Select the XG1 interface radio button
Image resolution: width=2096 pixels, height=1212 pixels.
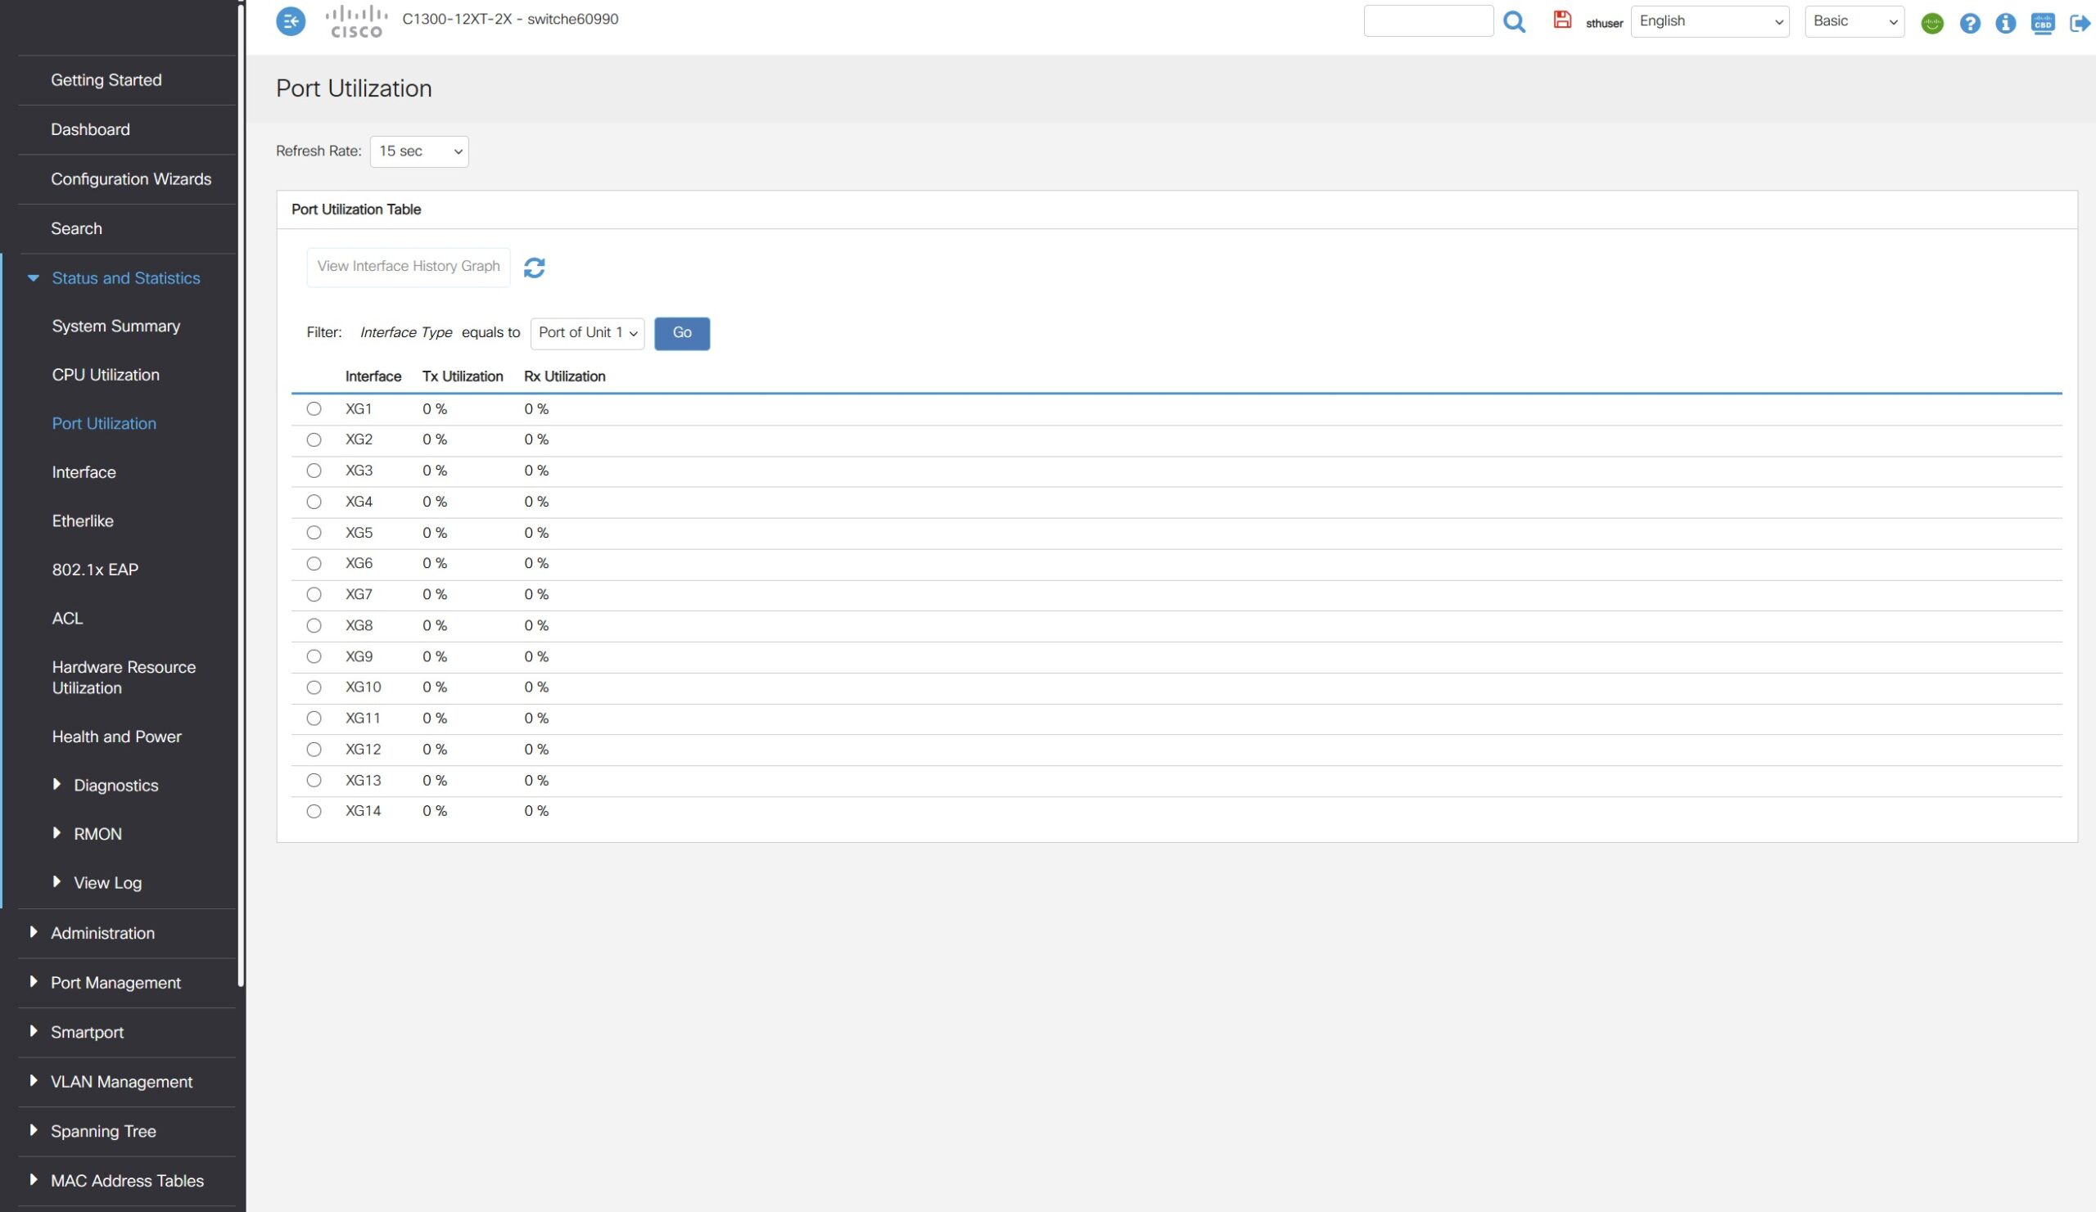(x=314, y=409)
